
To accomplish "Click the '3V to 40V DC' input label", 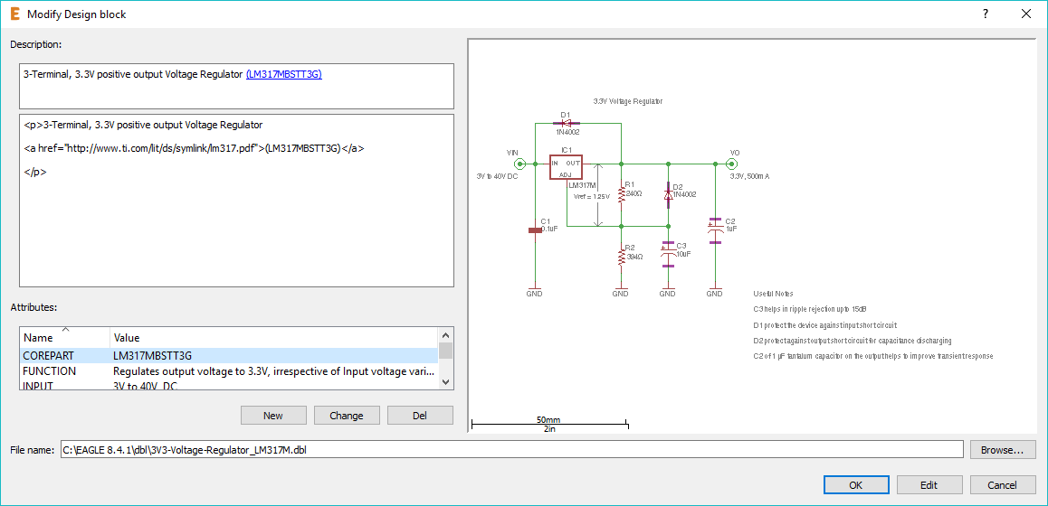I will (x=497, y=176).
